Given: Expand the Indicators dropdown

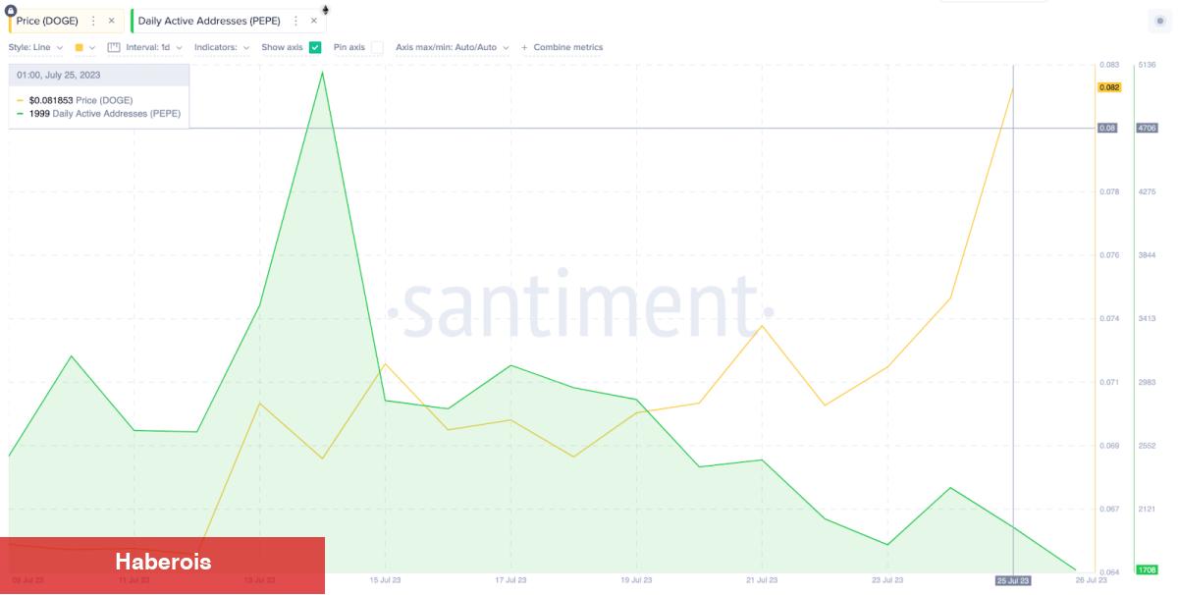Looking at the screenshot, I should click(x=222, y=47).
